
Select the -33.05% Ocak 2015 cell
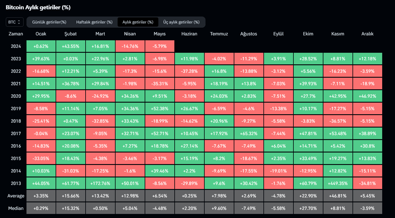click(41, 159)
